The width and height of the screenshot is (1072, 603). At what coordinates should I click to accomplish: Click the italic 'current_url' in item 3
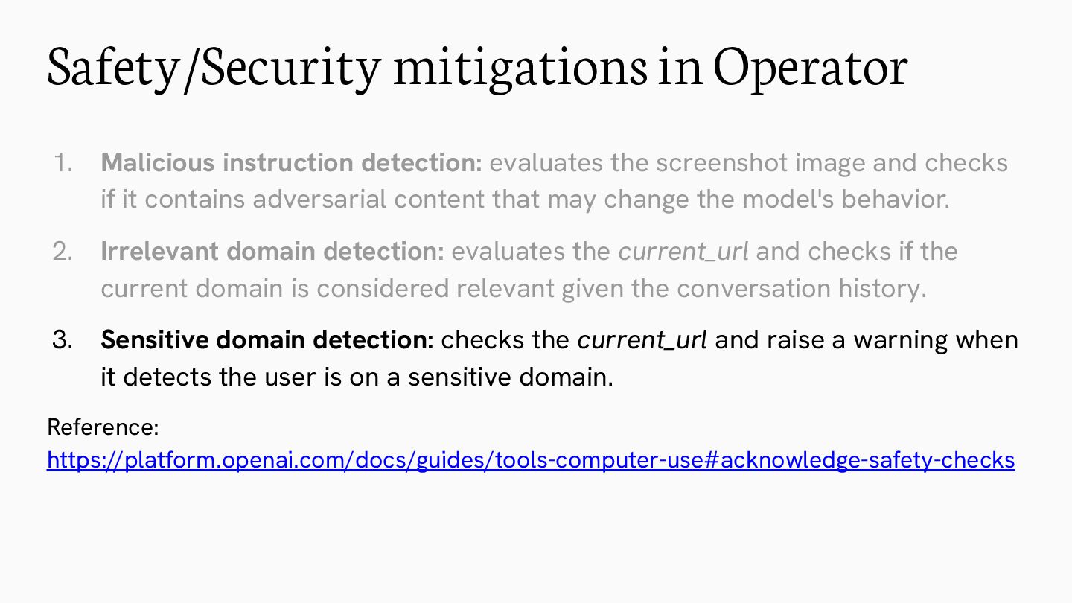(x=642, y=340)
